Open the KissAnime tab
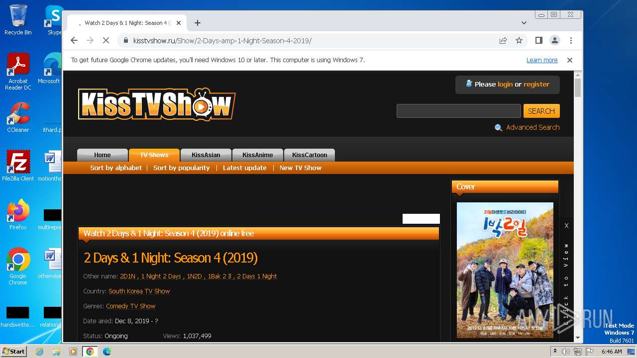This screenshot has width=637, height=358. click(x=258, y=155)
